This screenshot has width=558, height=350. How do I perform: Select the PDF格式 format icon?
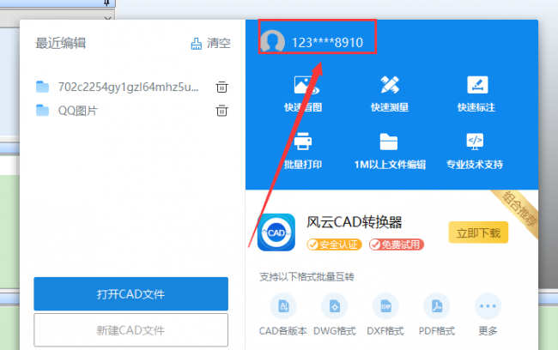(437, 306)
